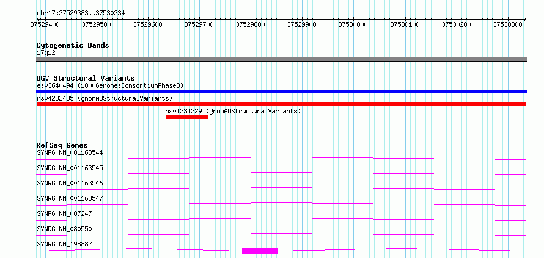Click the DGV Structural Variants track title
Image resolution: width=544 pixels, height=258 pixels.
pos(86,78)
